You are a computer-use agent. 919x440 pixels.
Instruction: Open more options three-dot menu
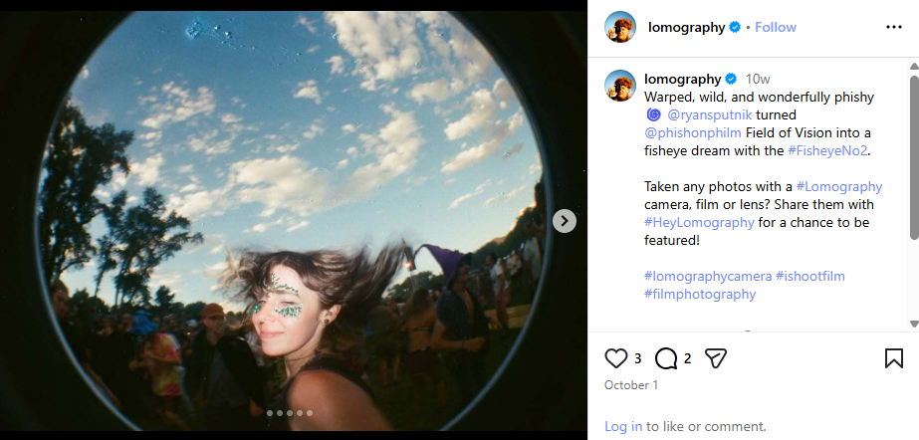coord(893,27)
